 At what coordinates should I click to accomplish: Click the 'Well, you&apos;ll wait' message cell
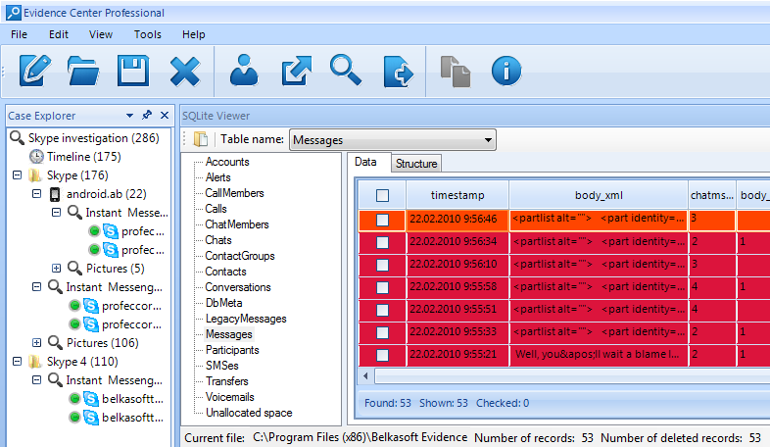point(598,355)
